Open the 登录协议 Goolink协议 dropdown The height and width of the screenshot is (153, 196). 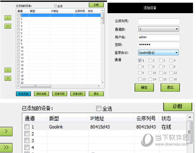(x=158, y=53)
